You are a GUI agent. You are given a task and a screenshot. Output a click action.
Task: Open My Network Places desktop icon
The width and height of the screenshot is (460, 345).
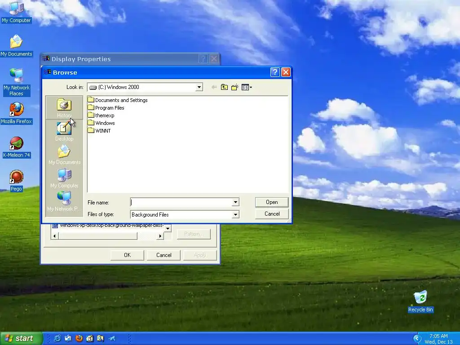click(x=16, y=83)
